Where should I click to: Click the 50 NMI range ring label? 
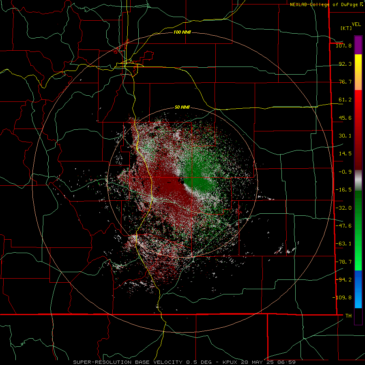pyautogui.click(x=182, y=107)
